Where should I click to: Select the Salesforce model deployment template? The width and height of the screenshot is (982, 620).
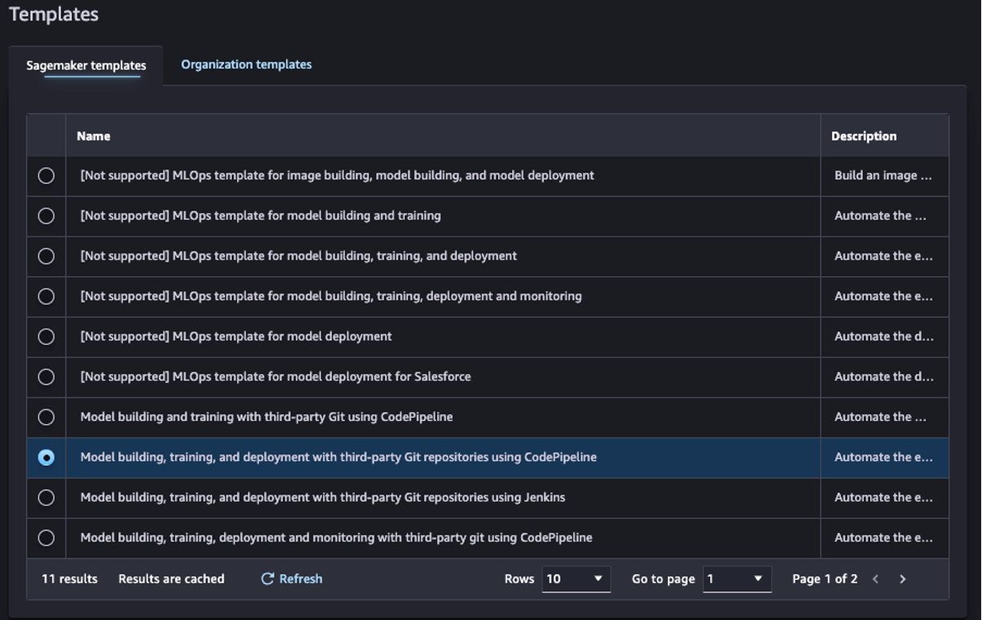tap(46, 376)
